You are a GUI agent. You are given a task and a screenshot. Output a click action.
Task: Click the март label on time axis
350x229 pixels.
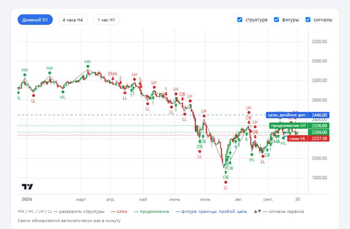pyautogui.click(x=81, y=199)
